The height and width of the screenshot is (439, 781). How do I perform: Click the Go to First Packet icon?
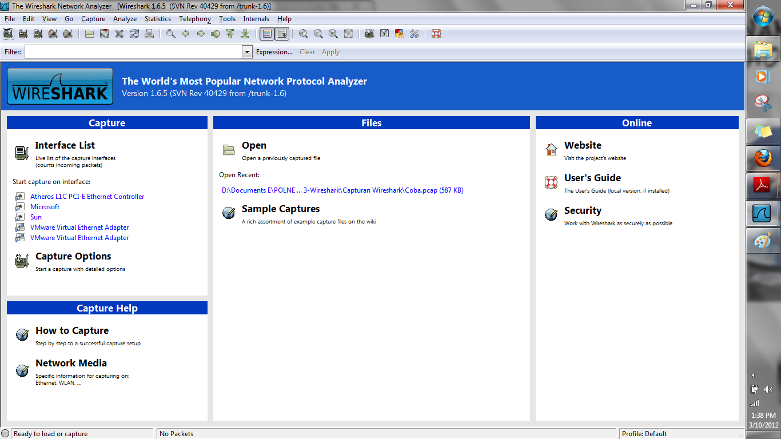229,34
